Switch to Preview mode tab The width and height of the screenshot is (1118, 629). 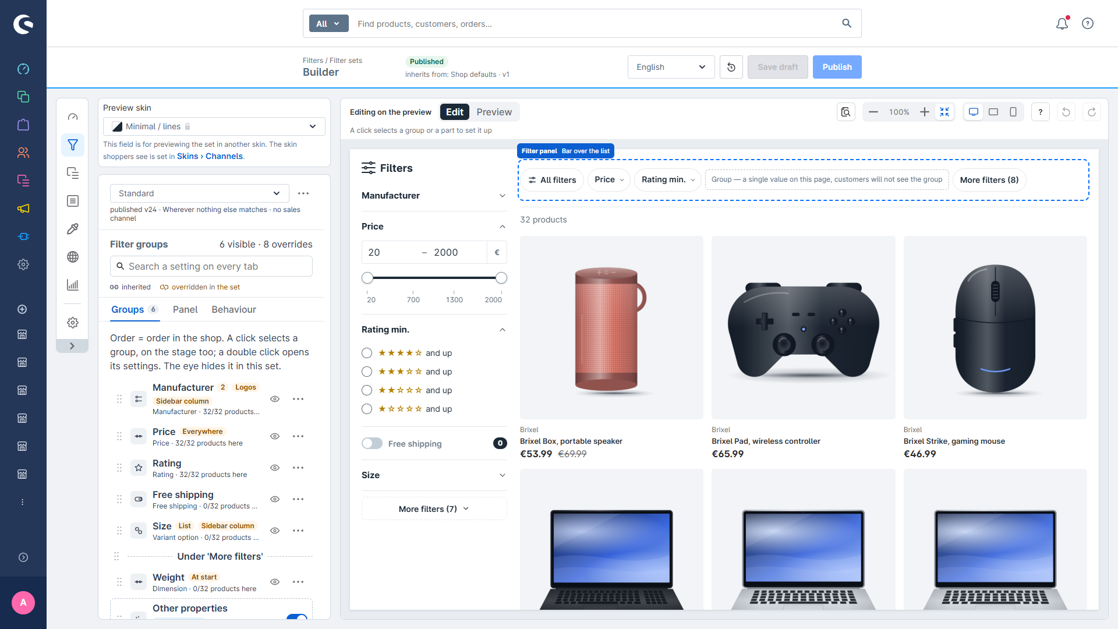(x=494, y=112)
